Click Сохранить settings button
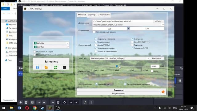 coord(119,90)
